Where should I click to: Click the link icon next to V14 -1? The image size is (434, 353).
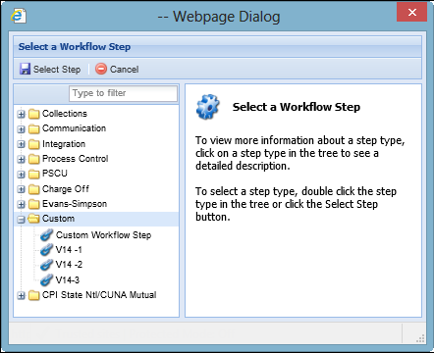47,250
